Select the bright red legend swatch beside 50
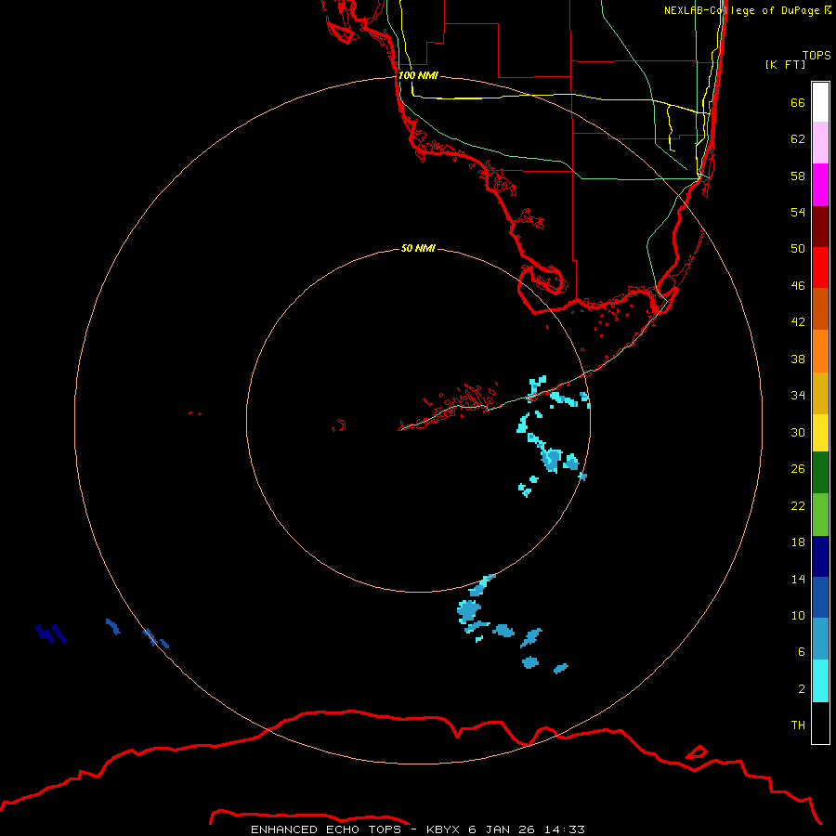This screenshot has height=836, width=836. coord(820,268)
